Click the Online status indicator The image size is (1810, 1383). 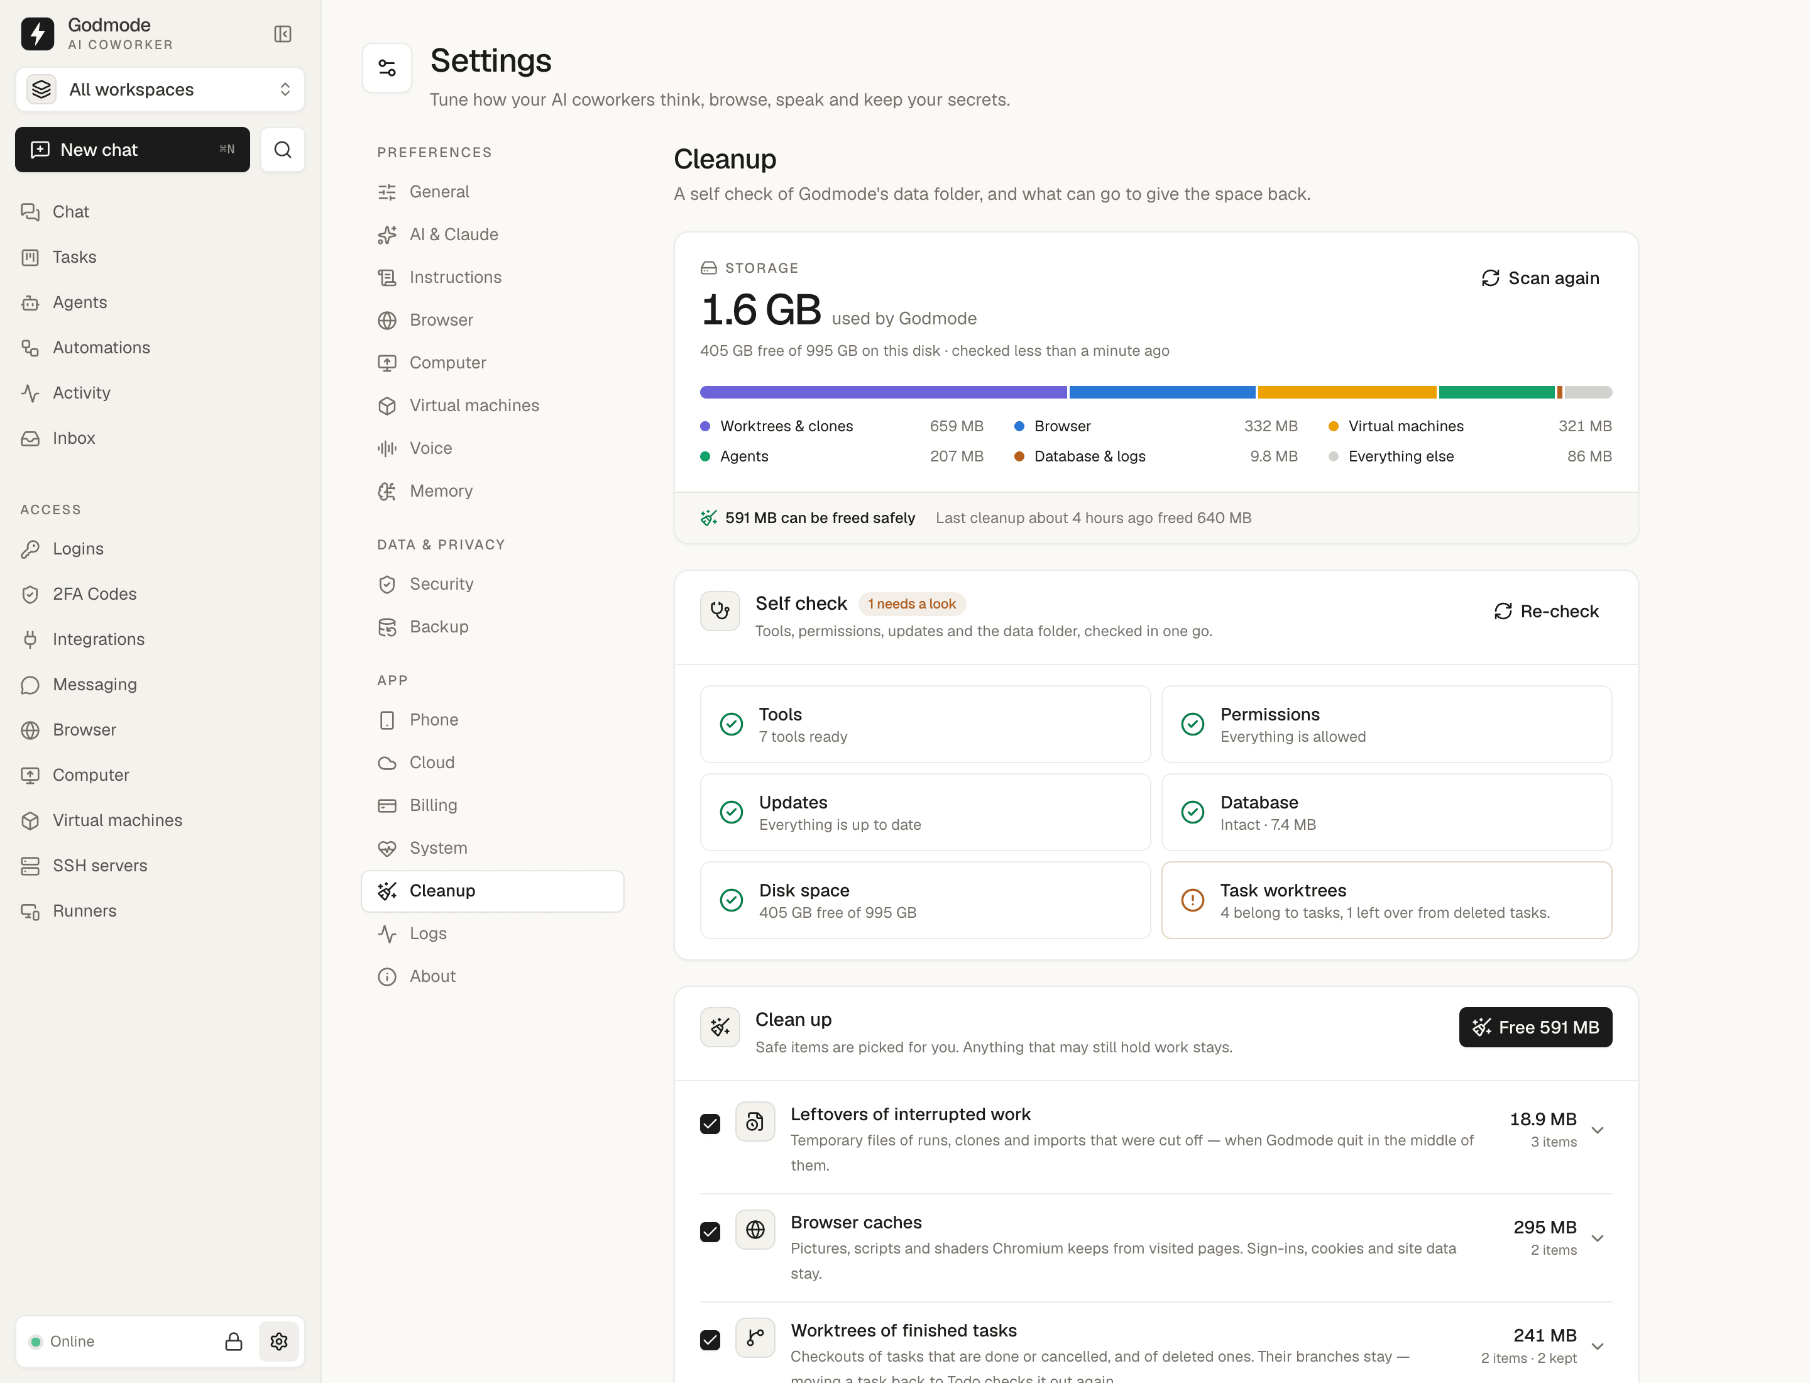[63, 1341]
